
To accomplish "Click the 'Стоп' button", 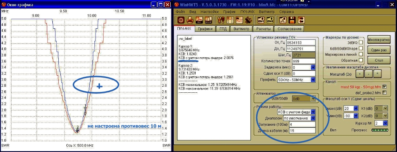I will tap(379, 60).
